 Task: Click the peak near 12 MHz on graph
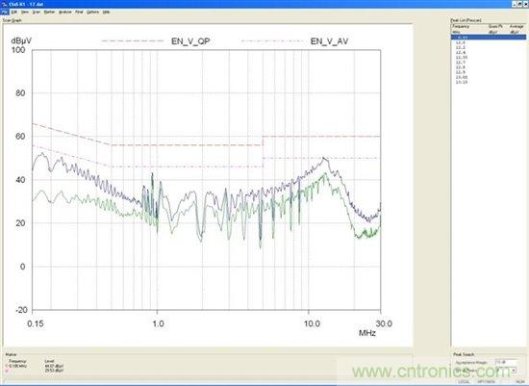324,158
